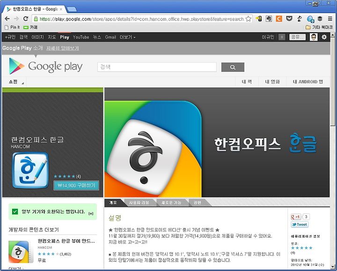The image size is (337, 271).
Task: Open Gmail in the Google bar
Action: pyautogui.click(x=110, y=37)
